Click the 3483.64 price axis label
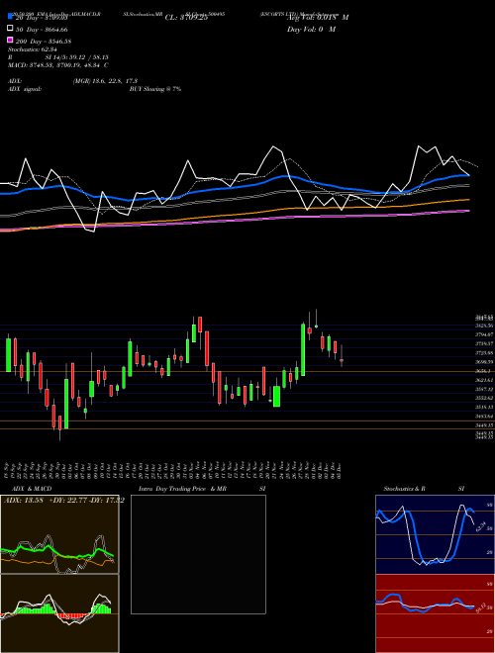495x653 pixels. 484,417
